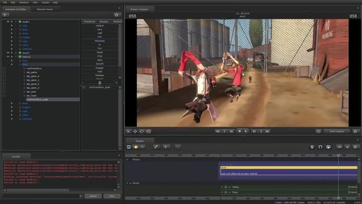The height and width of the screenshot is (204, 362).
Task: Click the console command input field
Action: coord(41,196)
